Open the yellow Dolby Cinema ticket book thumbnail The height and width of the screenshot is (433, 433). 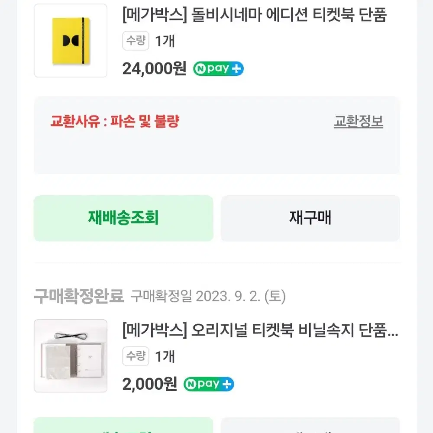pyautogui.click(x=71, y=41)
